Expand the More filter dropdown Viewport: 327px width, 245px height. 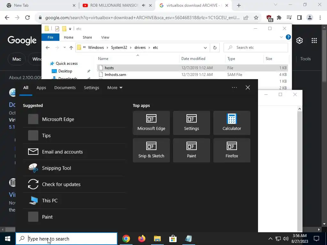point(115,87)
